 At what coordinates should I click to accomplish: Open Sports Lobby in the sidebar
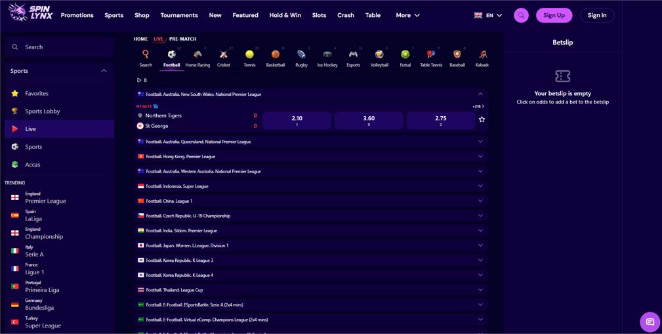[x=59, y=111]
